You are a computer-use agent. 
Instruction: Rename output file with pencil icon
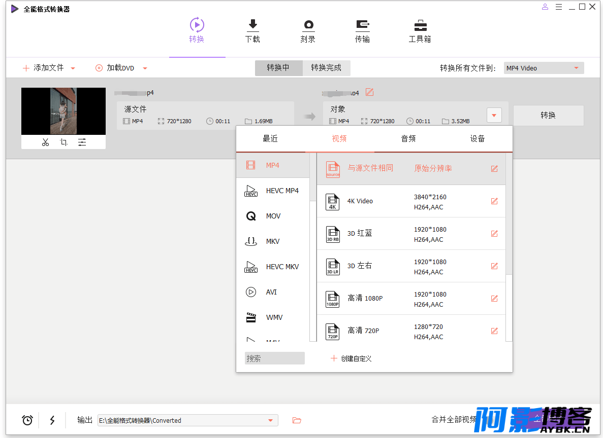tap(369, 92)
